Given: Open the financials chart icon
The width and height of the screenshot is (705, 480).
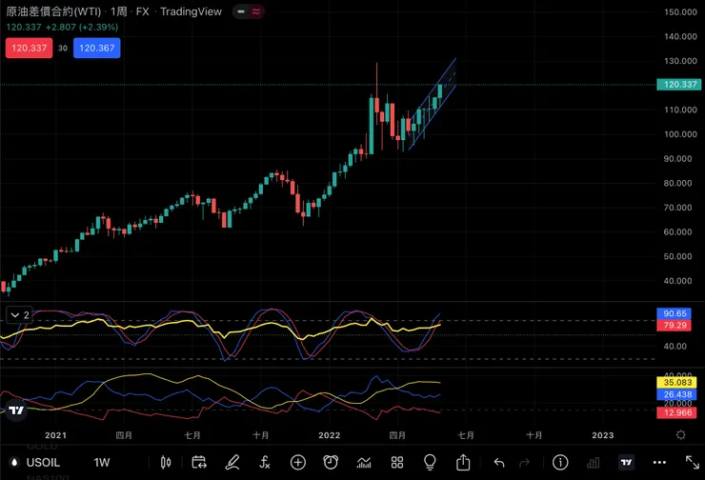Looking at the screenshot, I should coord(364,462).
